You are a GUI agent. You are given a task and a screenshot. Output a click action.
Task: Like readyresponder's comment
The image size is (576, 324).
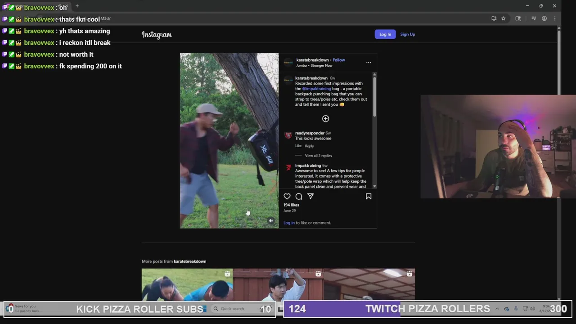pyautogui.click(x=298, y=146)
